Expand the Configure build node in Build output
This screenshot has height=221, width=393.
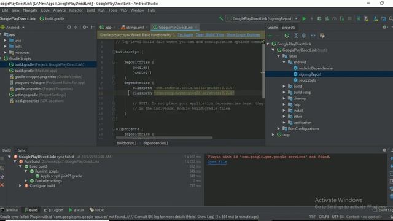pos(20,185)
